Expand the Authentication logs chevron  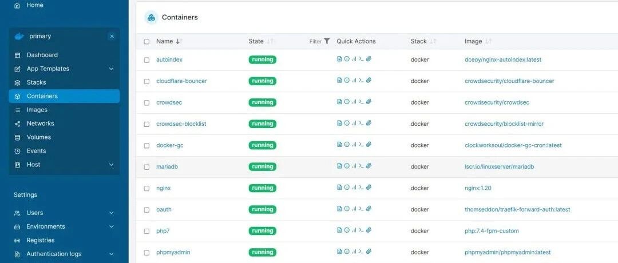(x=111, y=254)
